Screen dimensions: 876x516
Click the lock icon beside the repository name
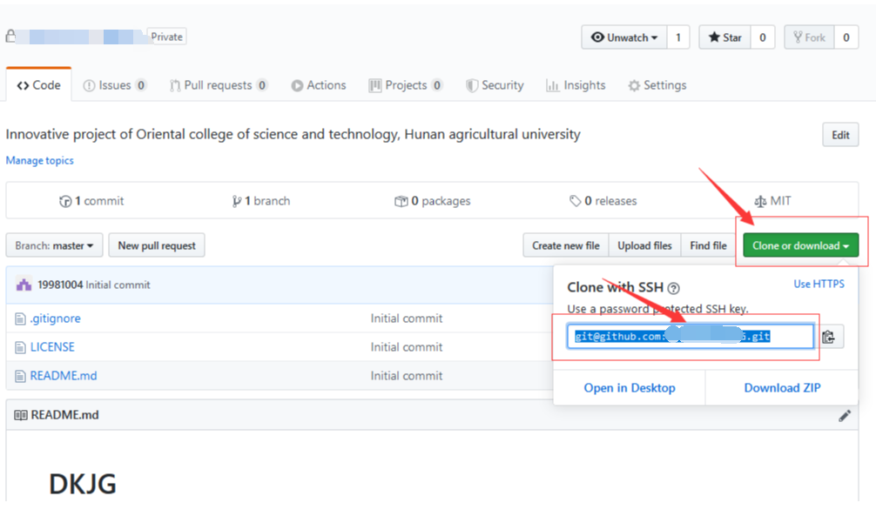click(x=10, y=37)
